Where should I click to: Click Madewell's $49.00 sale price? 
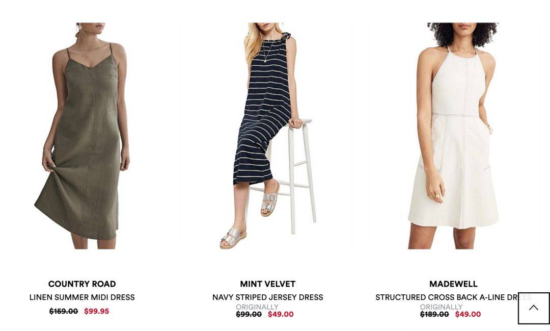(468, 314)
